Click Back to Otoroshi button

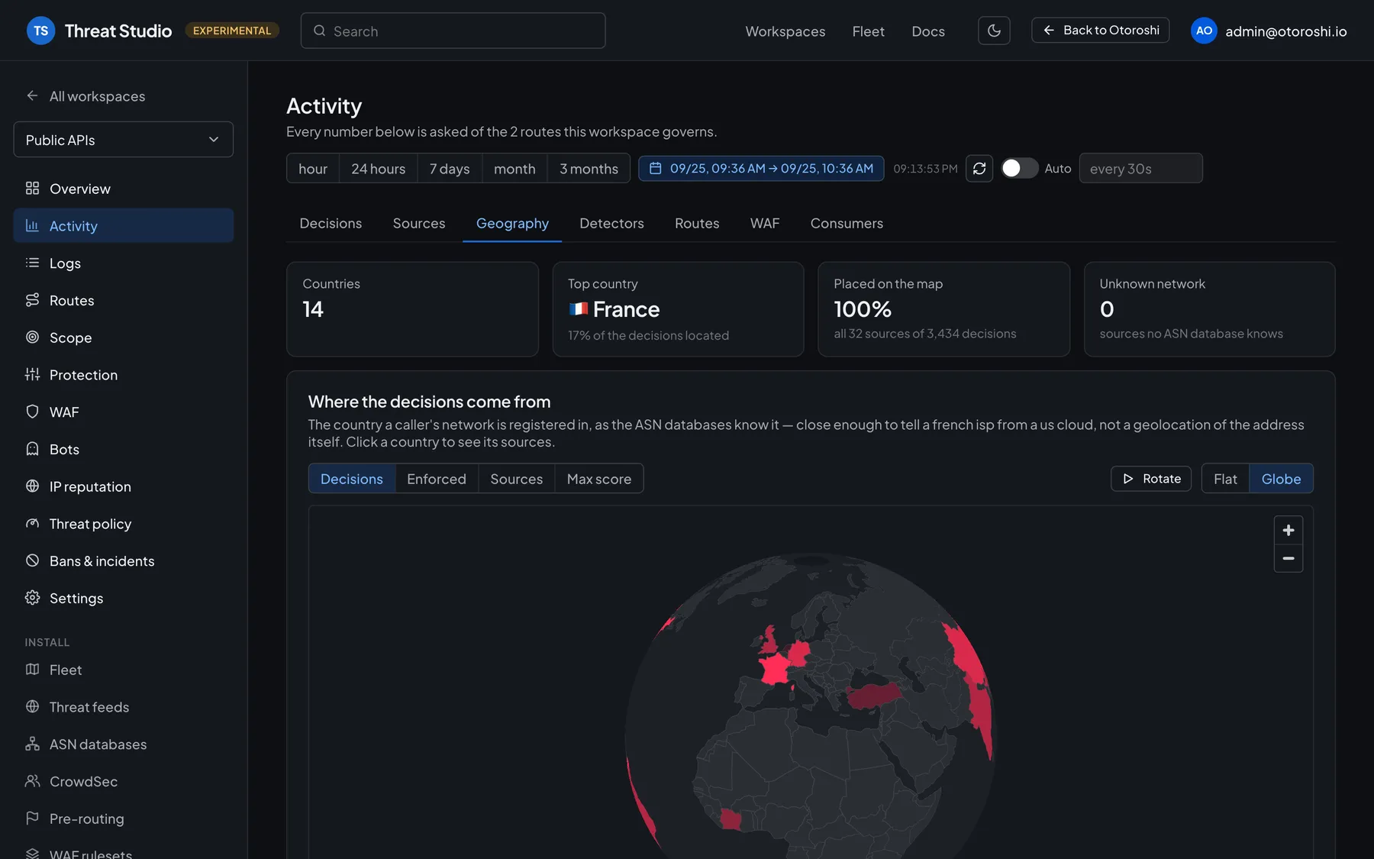click(1100, 30)
